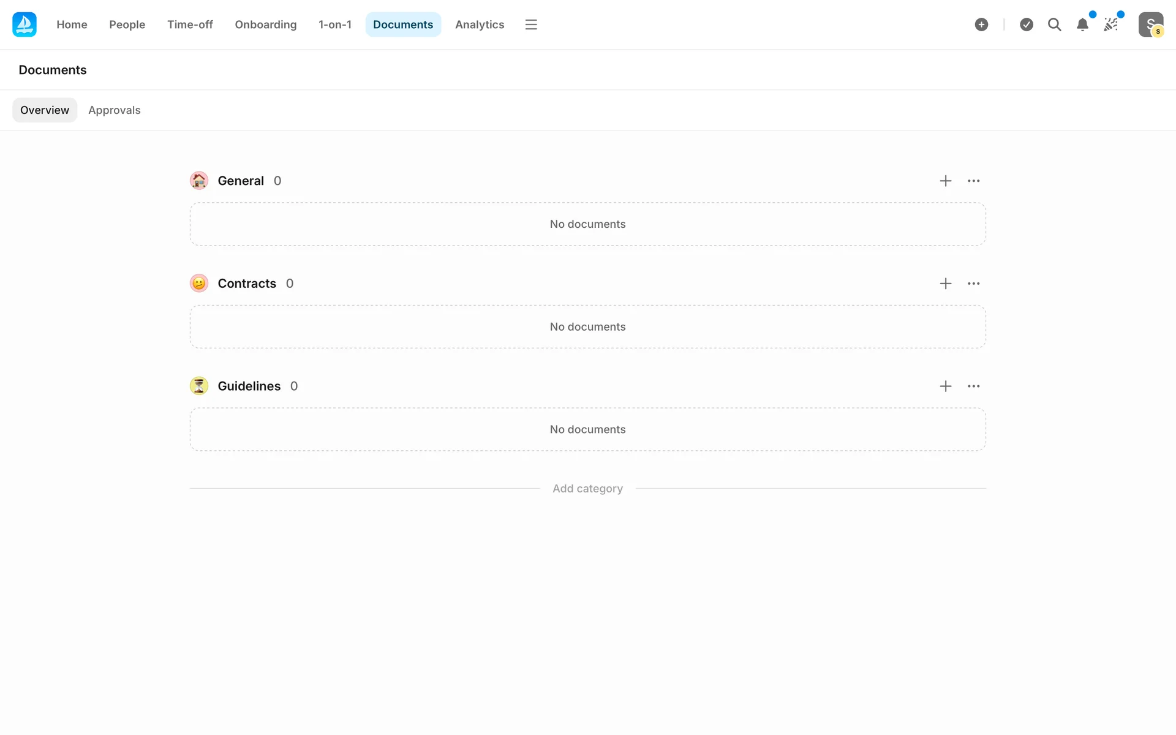Open the hamburger more-menu icon
Image resolution: width=1176 pixels, height=735 pixels.
pos(531,24)
